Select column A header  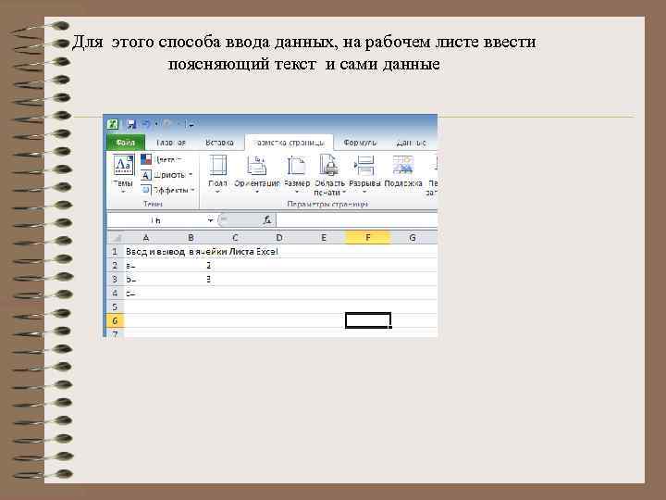tap(146, 238)
